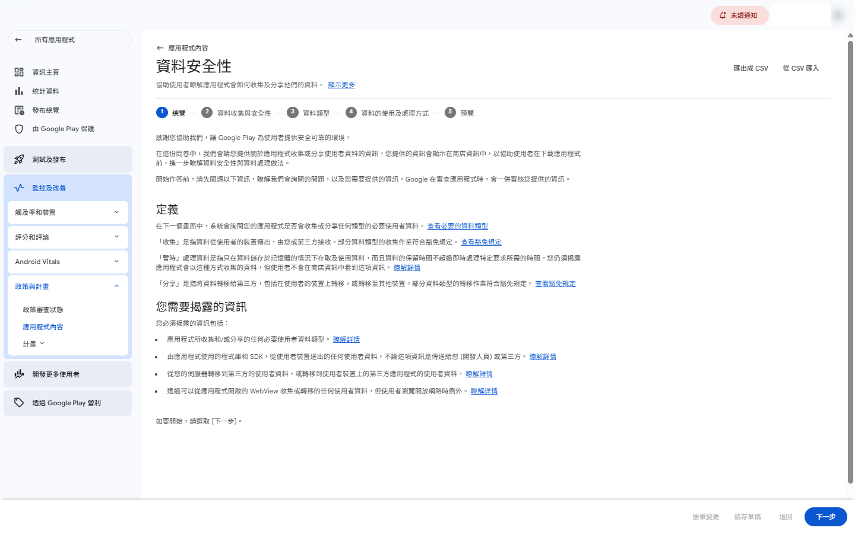Click 匯出成 CSV
Image resolution: width=855 pixels, height=534 pixels.
pyautogui.click(x=750, y=68)
